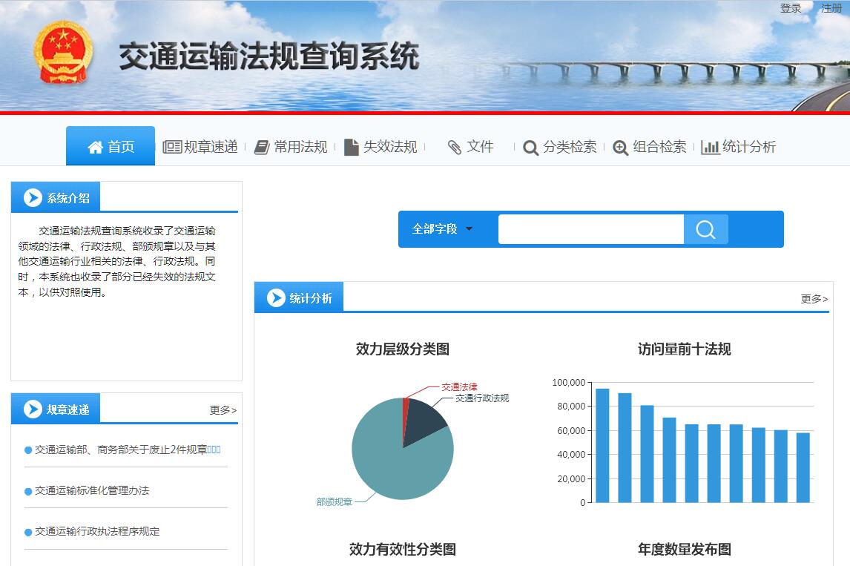Click the zoom-plus icon for 组合检索
This screenshot has height=566, width=850.
click(621, 148)
